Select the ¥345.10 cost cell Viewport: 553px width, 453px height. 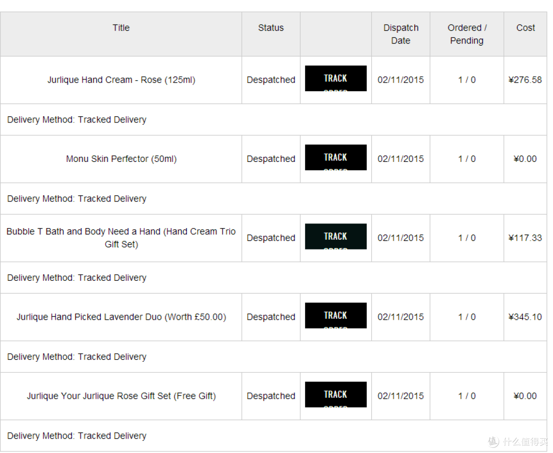[x=525, y=317]
